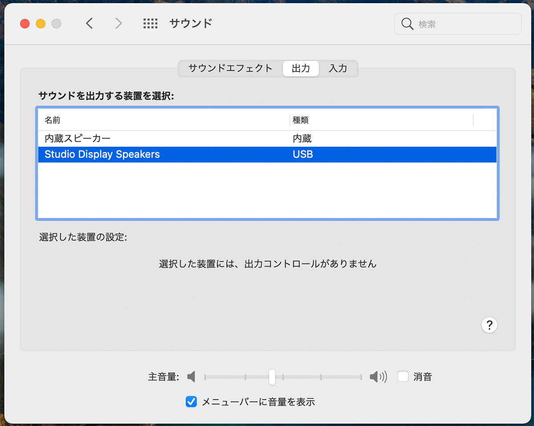Click the 種類 column header
Screen dimensions: 534x426
(300, 120)
